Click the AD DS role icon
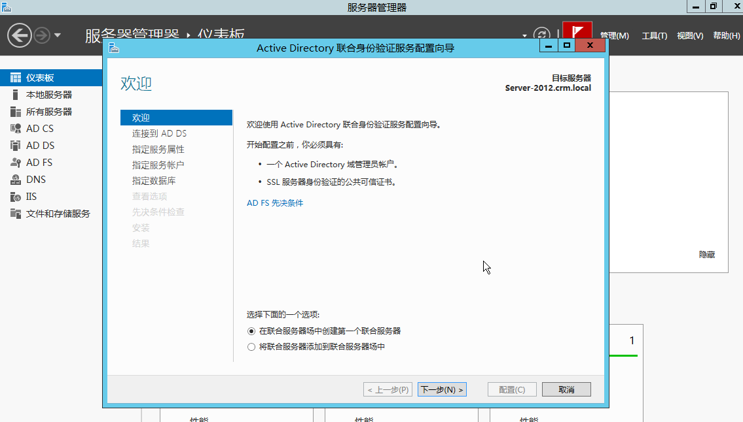Viewport: 743px width, 422px height. point(16,146)
